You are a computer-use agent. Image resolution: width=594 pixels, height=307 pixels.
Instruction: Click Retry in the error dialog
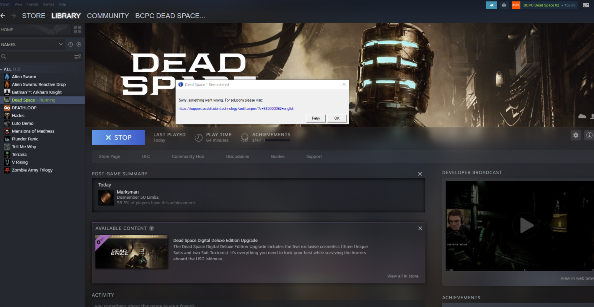pos(316,118)
